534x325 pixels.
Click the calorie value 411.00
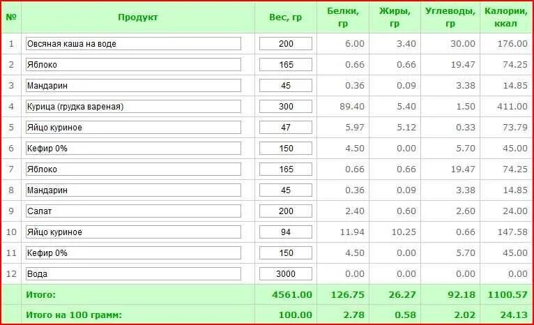[512, 107]
